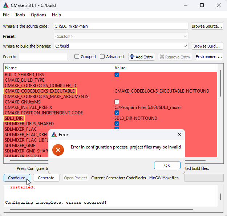Click the cache table horizontal scrollbar
The image size is (227, 216).
[29, 160]
